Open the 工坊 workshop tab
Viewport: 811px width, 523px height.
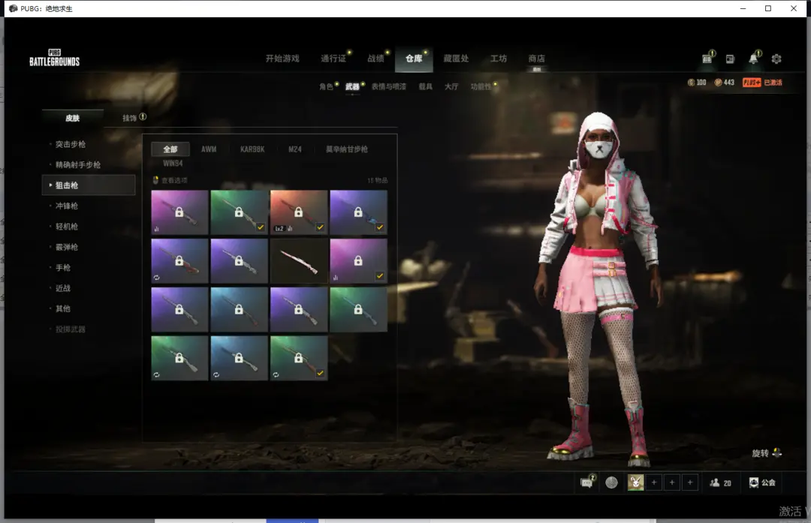(499, 59)
